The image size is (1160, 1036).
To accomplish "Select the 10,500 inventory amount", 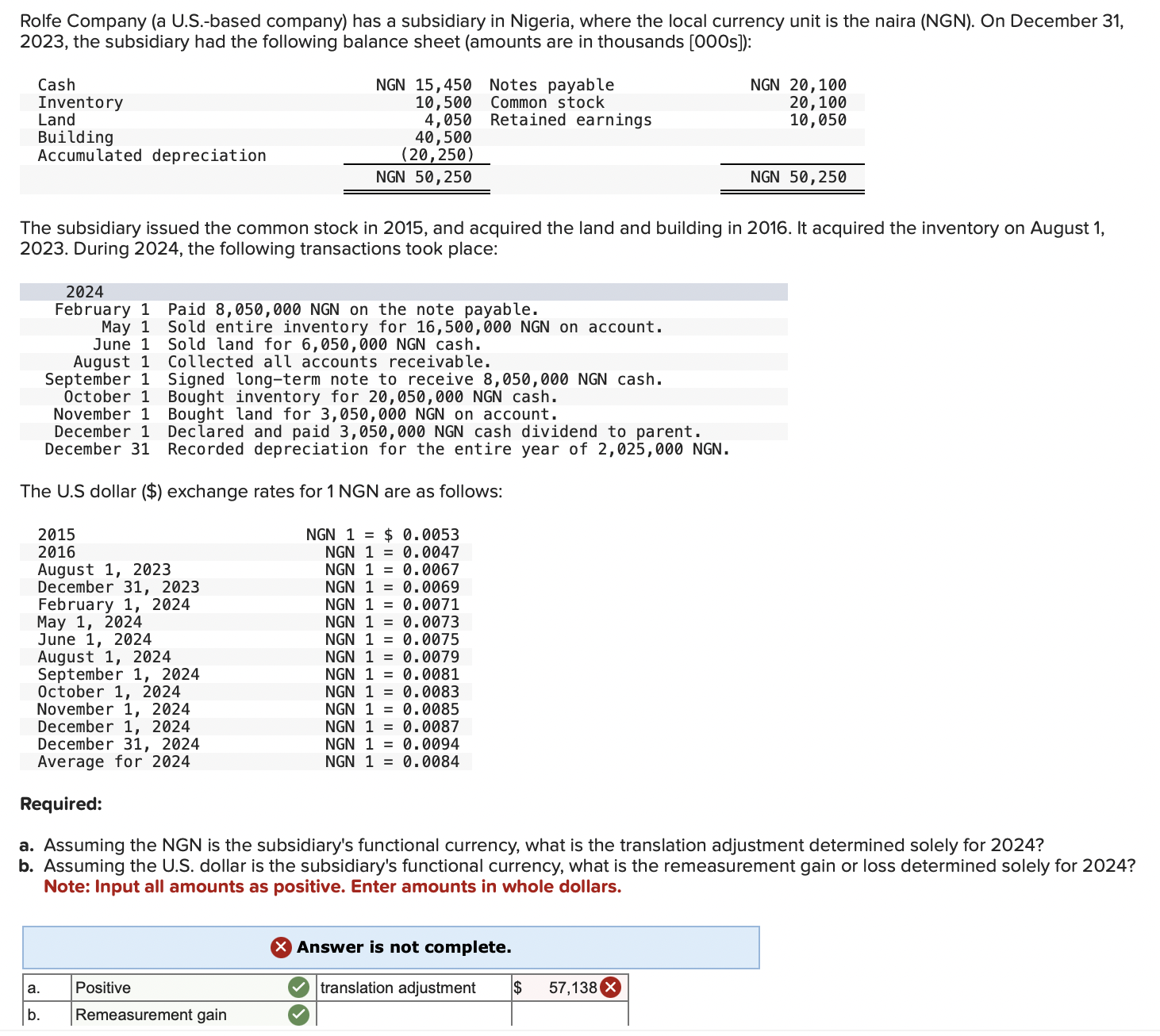I will point(444,102).
